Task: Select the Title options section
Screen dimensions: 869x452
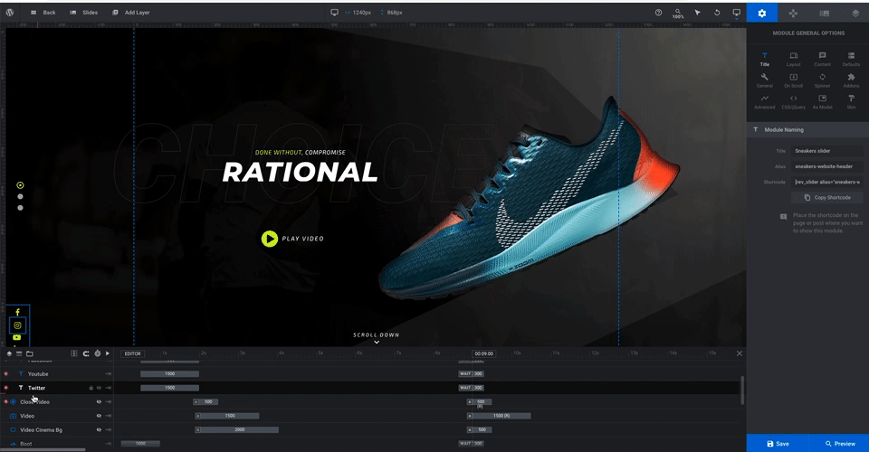Action: tap(764, 59)
